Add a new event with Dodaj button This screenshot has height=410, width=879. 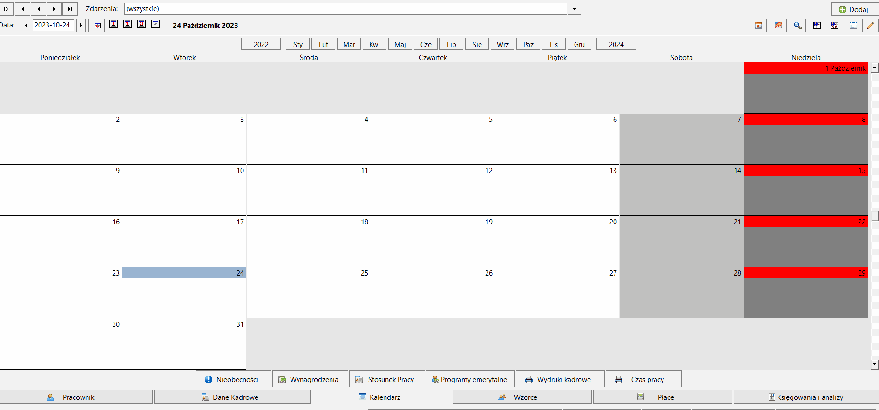coord(854,9)
